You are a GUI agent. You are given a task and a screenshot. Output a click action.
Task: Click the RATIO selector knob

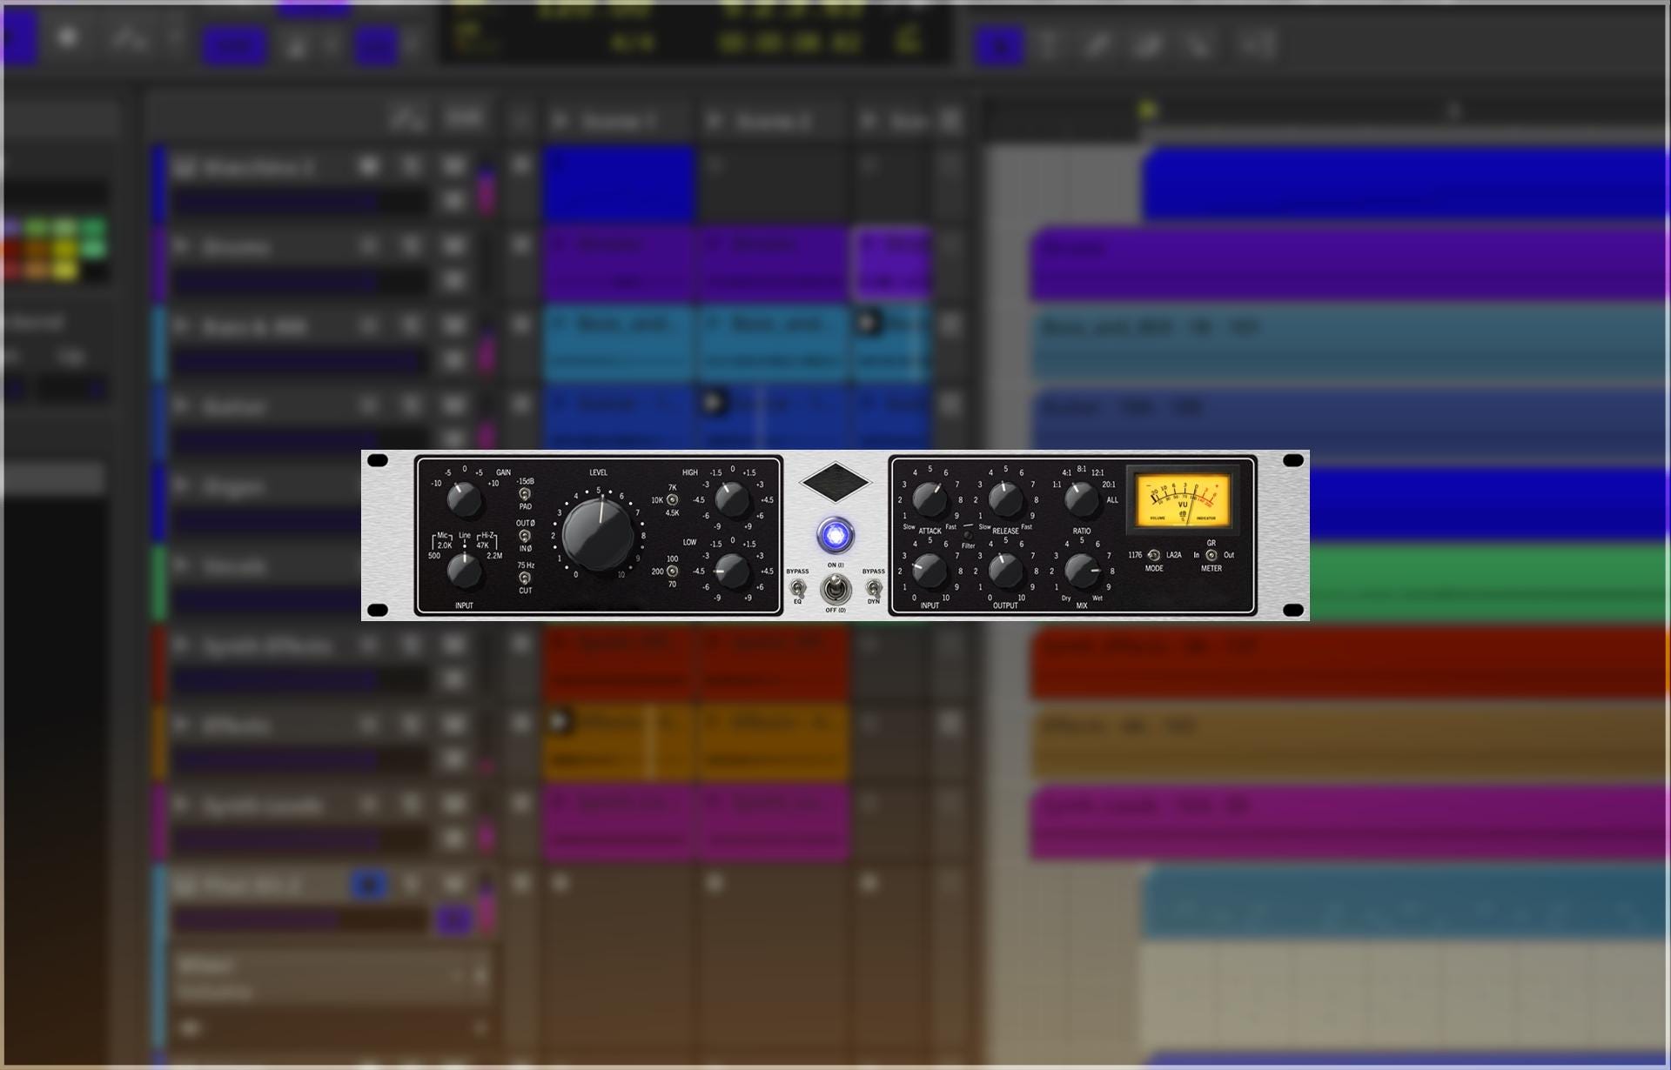click(1082, 500)
